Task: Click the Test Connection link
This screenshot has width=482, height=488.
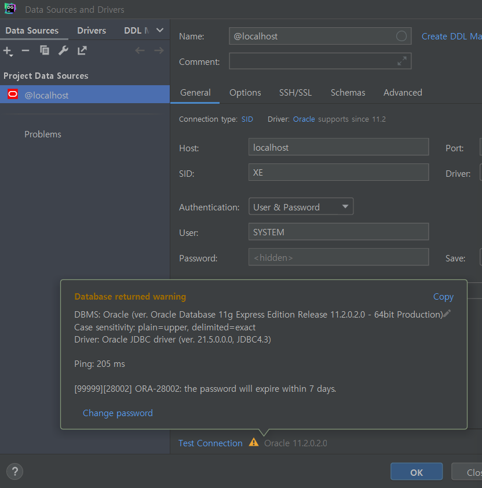Action: [x=210, y=443]
